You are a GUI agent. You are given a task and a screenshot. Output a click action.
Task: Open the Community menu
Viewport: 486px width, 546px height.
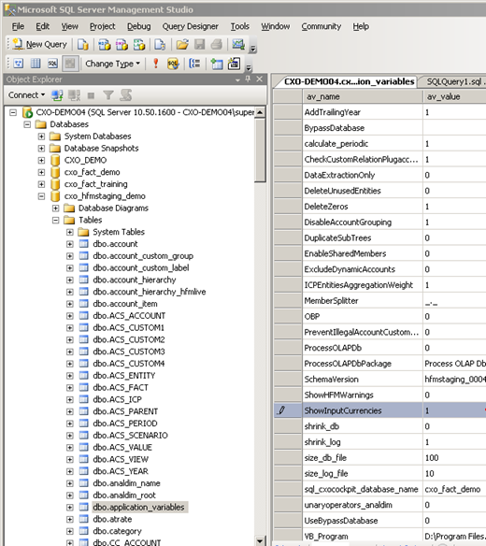321,26
